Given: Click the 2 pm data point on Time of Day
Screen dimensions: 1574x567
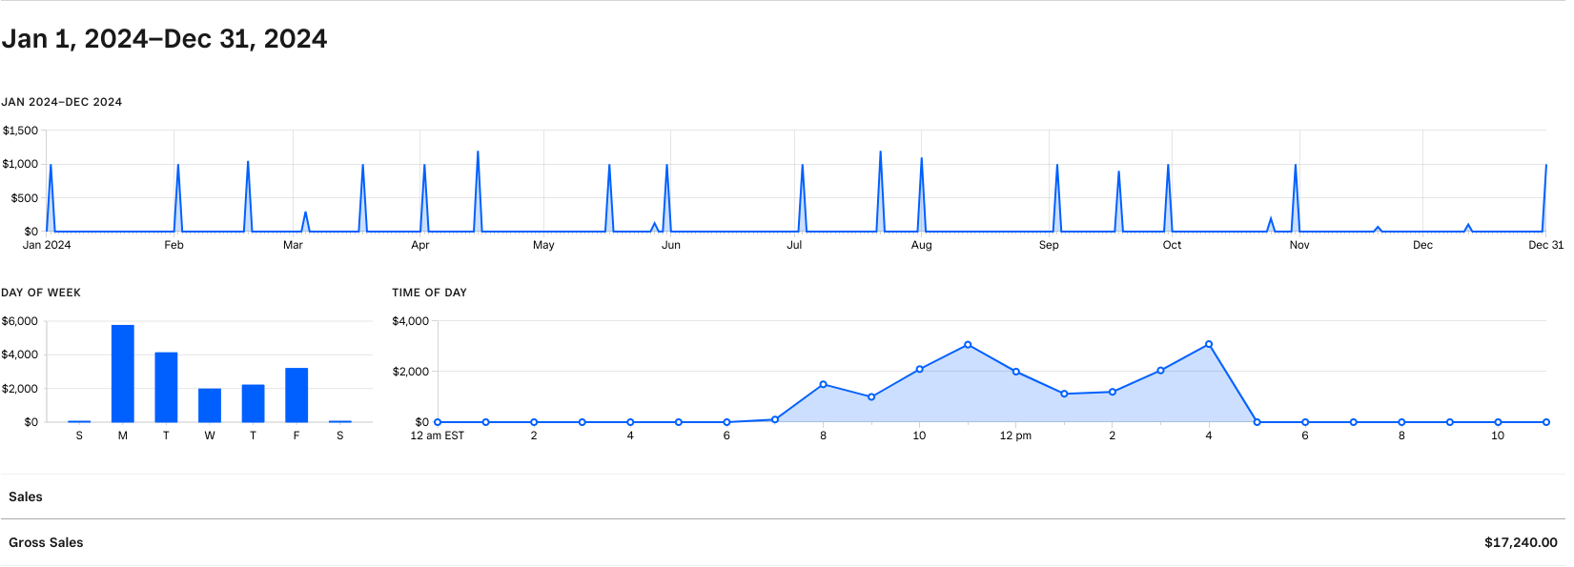Looking at the screenshot, I should (x=1112, y=392).
